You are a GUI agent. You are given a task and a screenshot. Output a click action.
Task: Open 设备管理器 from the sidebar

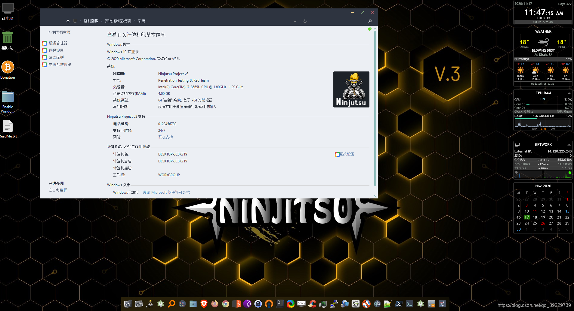[x=58, y=43]
